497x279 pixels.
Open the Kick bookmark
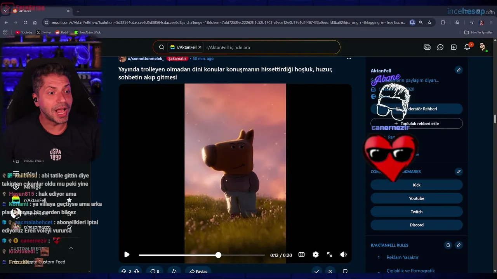tap(417, 185)
